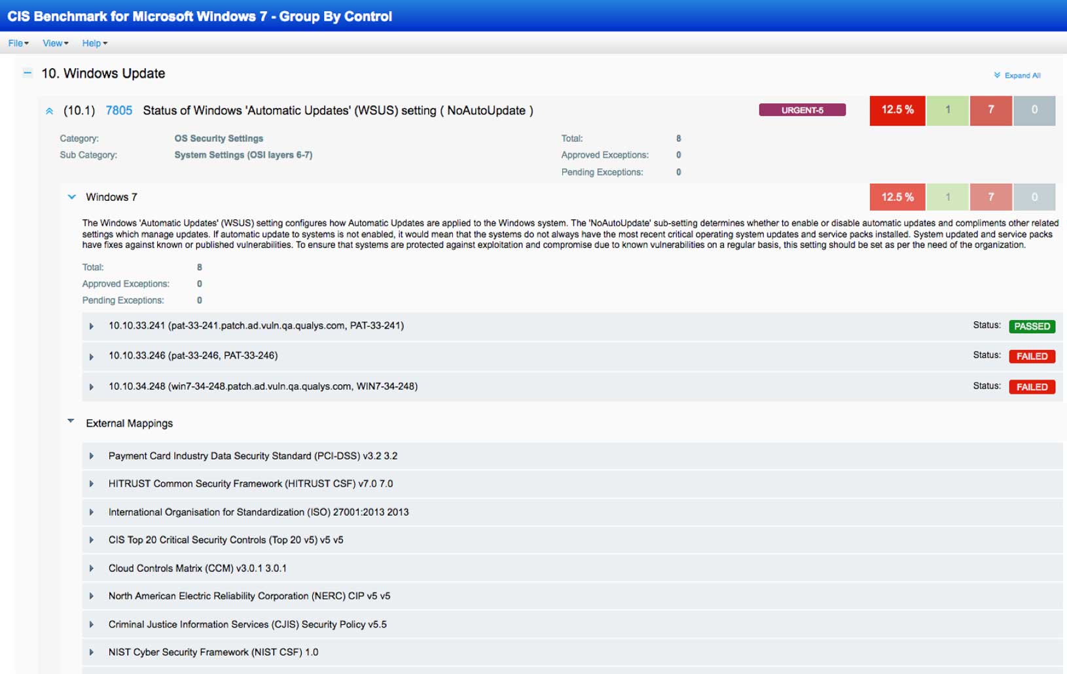This screenshot has width=1067, height=674.
Task: Collapse the External Mappings section
Action: click(x=71, y=421)
